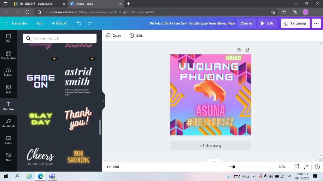Viewport: 323px width, 181px height.
Task: Open the Nền background panel
Action: [9, 157]
